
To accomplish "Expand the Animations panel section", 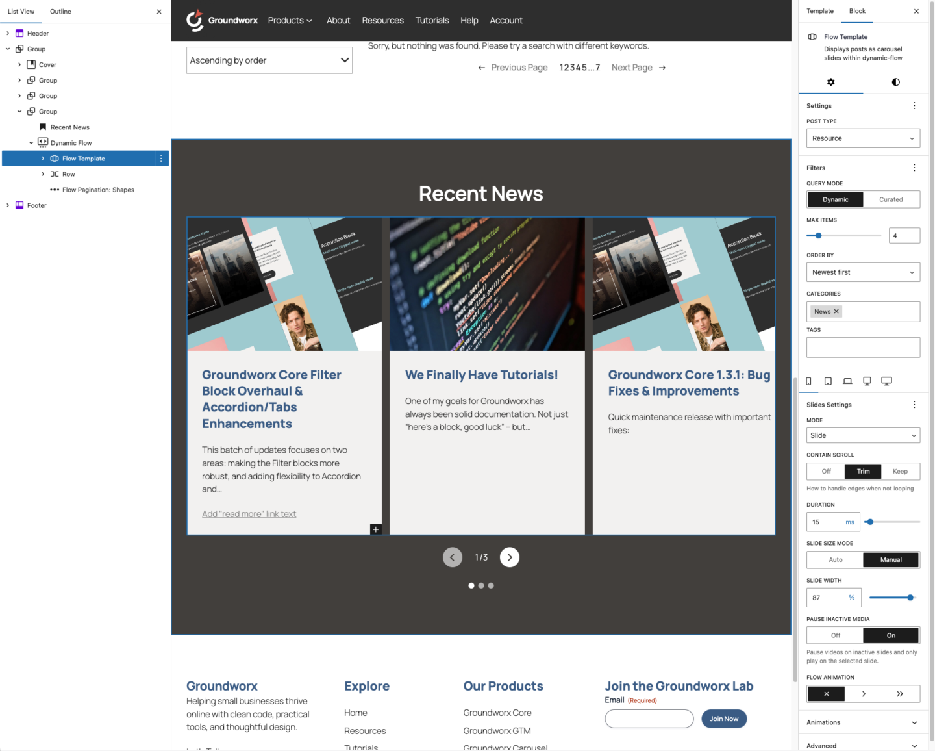I will point(863,722).
